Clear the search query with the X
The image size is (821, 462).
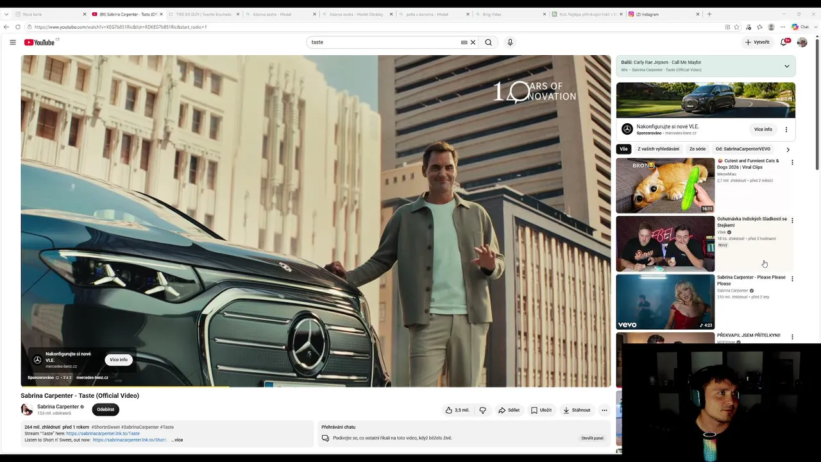pyautogui.click(x=473, y=42)
